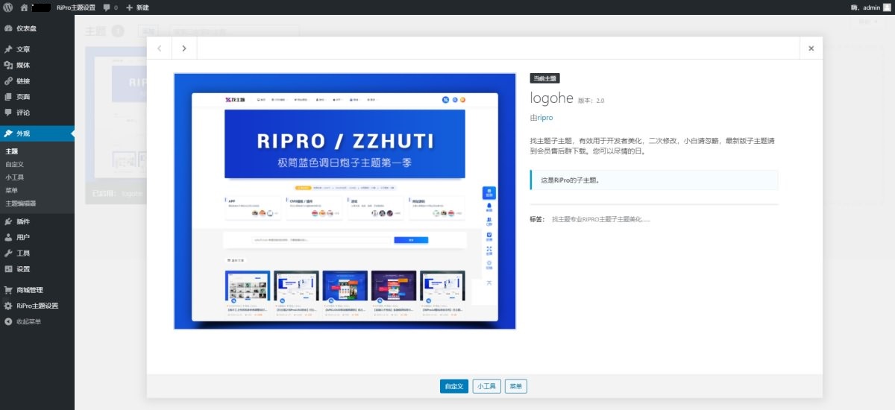
Task: Click the 链接 link icon in sidebar
Action: (x=8, y=81)
